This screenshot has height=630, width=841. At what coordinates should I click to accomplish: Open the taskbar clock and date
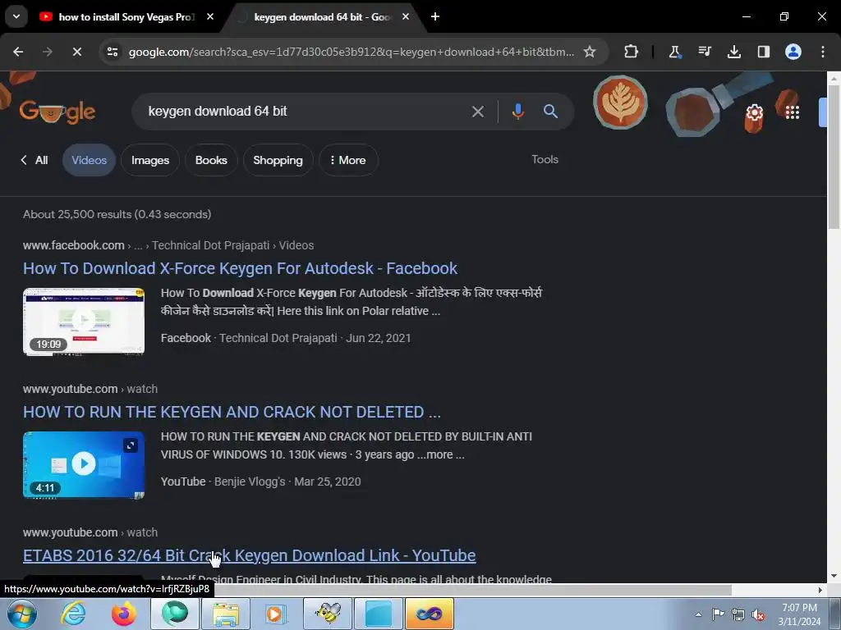(x=799, y=614)
